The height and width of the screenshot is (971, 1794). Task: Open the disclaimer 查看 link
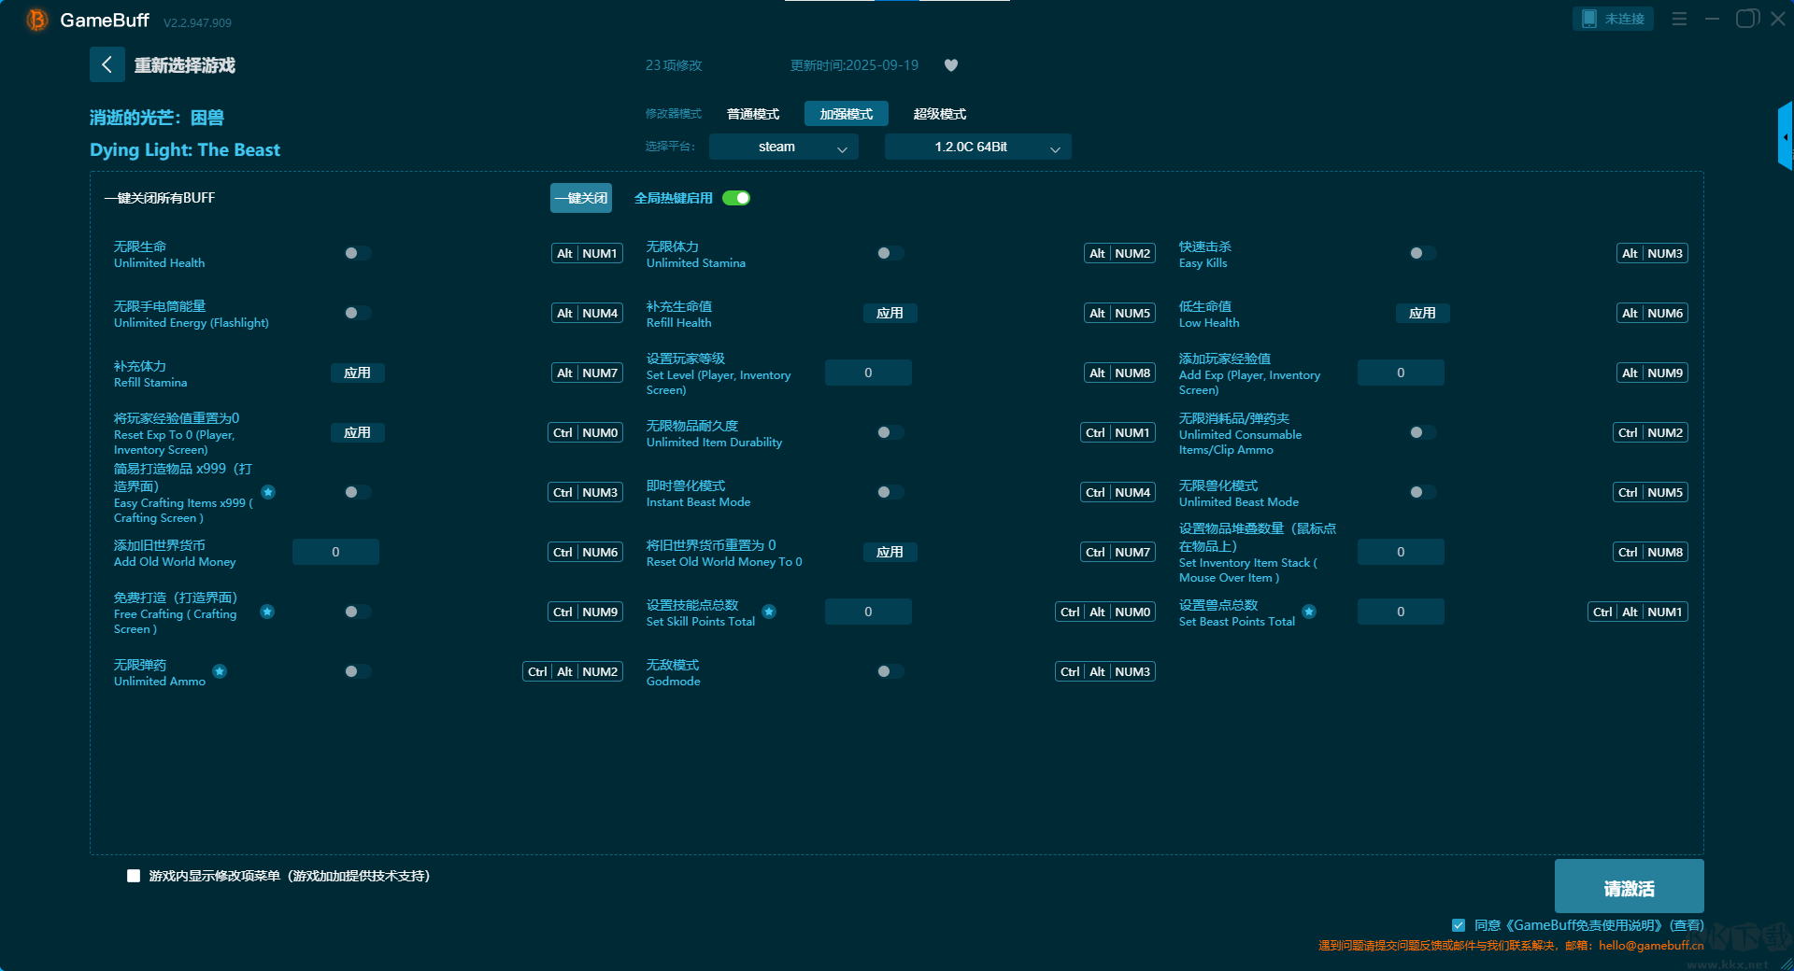(x=1687, y=925)
